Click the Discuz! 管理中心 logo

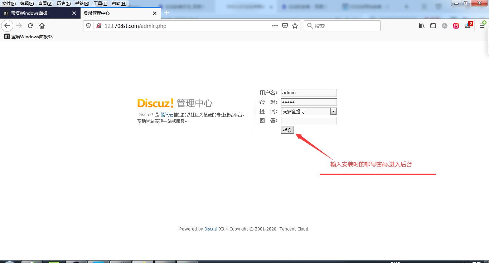[x=175, y=103]
